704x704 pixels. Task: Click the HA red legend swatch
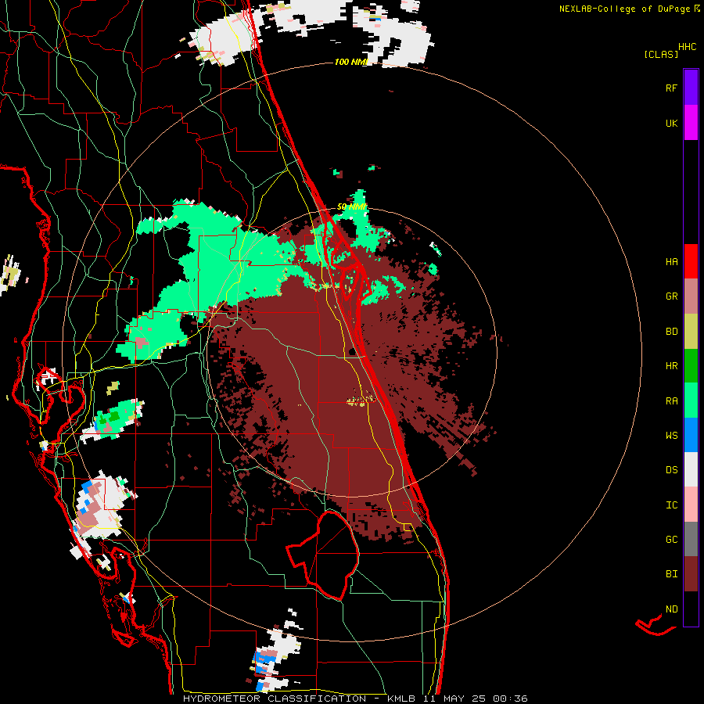pos(691,261)
